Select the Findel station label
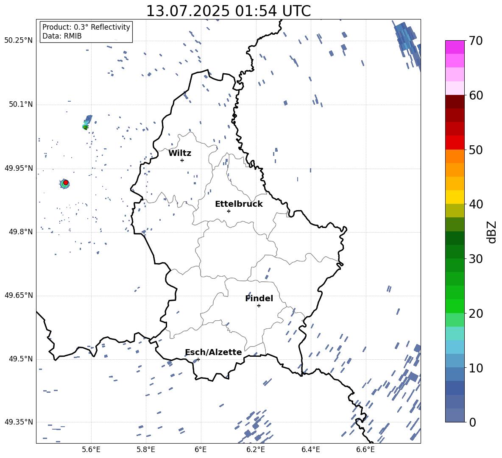This screenshot has width=502, height=458. pos(259,298)
